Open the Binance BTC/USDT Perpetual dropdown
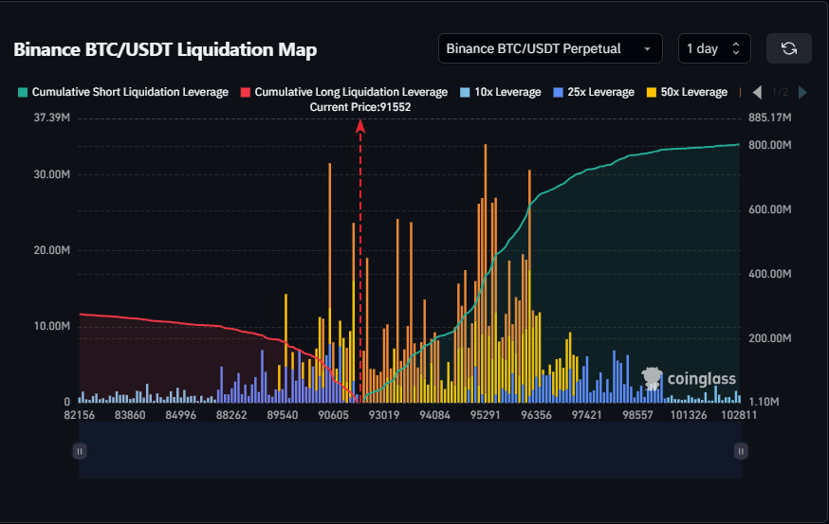The width and height of the screenshot is (829, 524). click(x=550, y=48)
